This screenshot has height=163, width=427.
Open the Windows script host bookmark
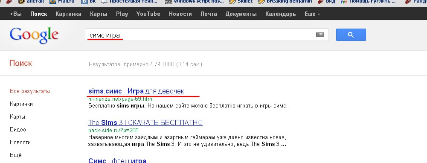coord(194,2)
